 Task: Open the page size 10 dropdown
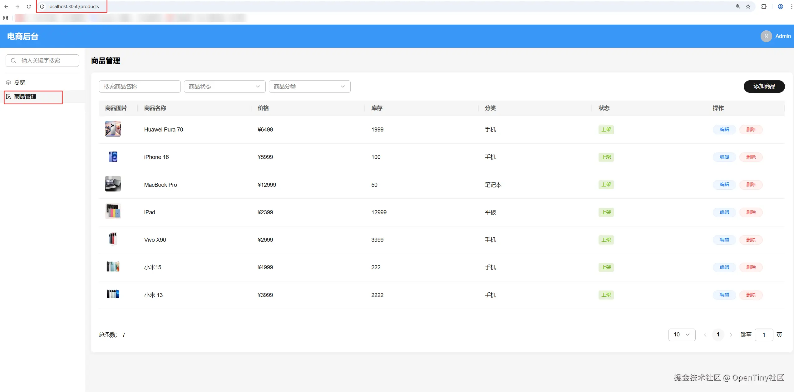(x=682, y=335)
